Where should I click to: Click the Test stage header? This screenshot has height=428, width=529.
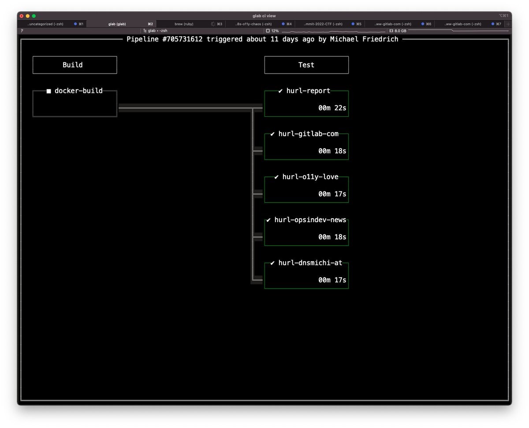point(306,65)
